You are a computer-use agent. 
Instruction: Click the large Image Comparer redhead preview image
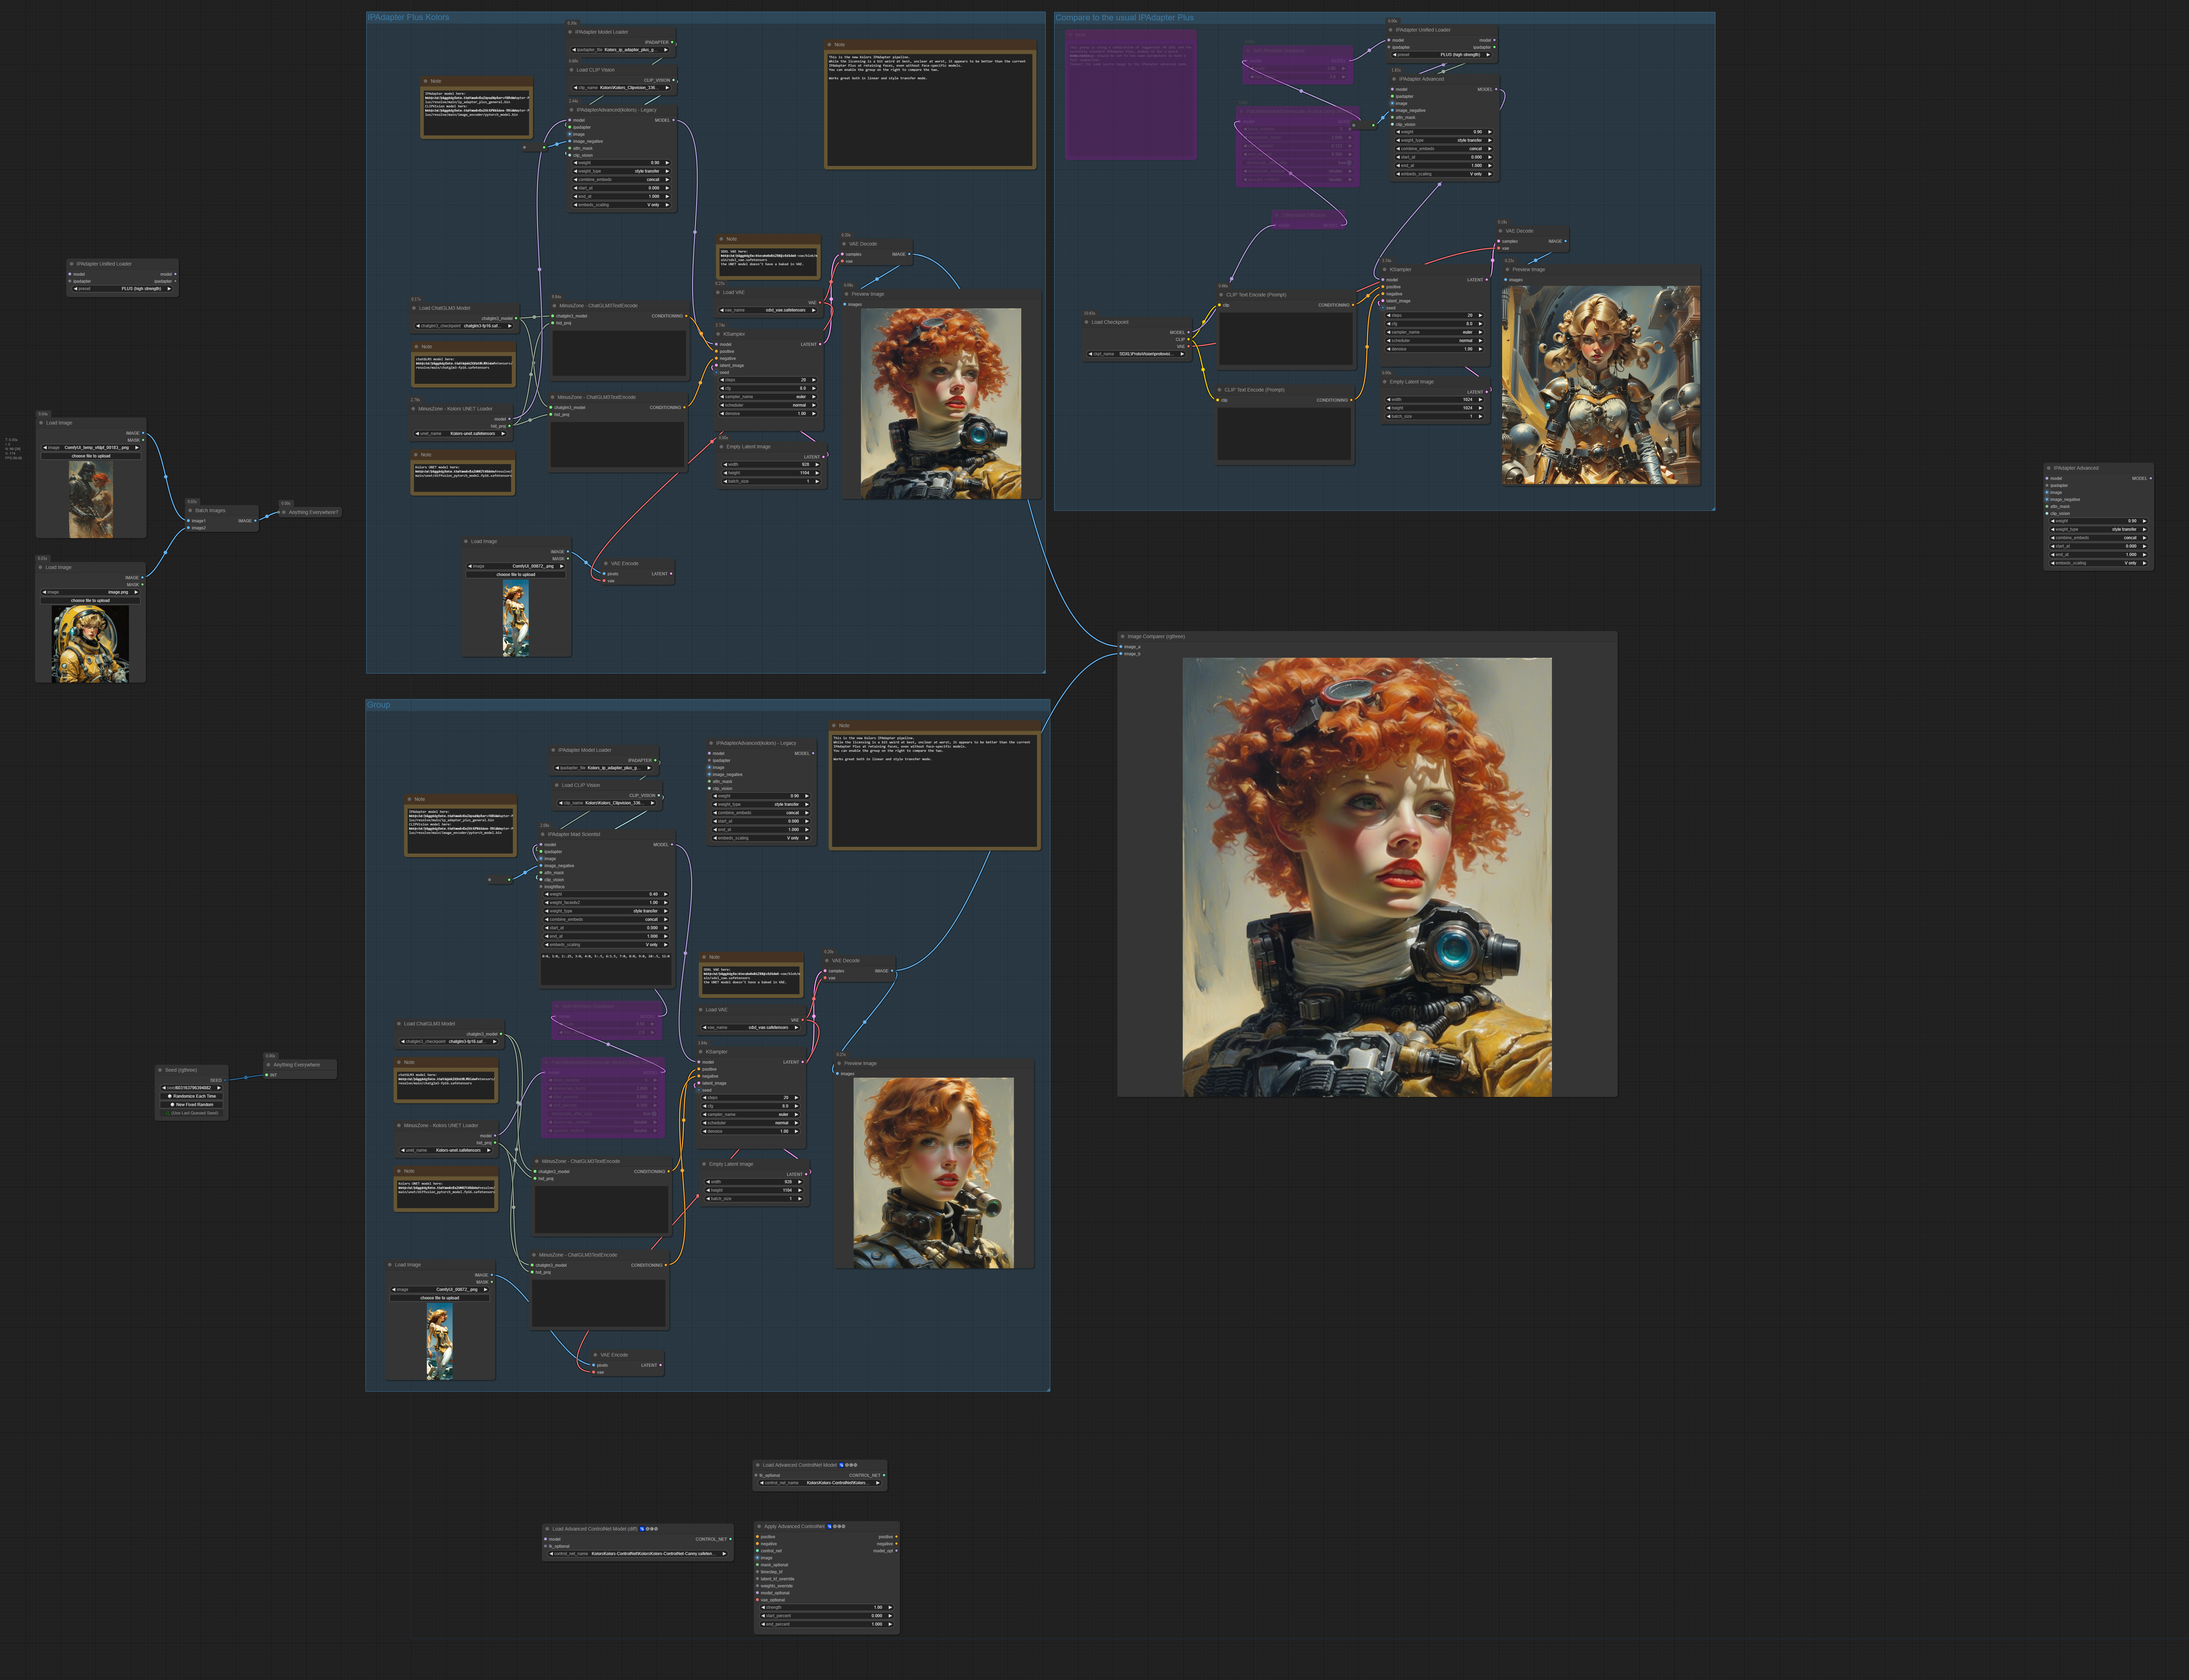1367,877
